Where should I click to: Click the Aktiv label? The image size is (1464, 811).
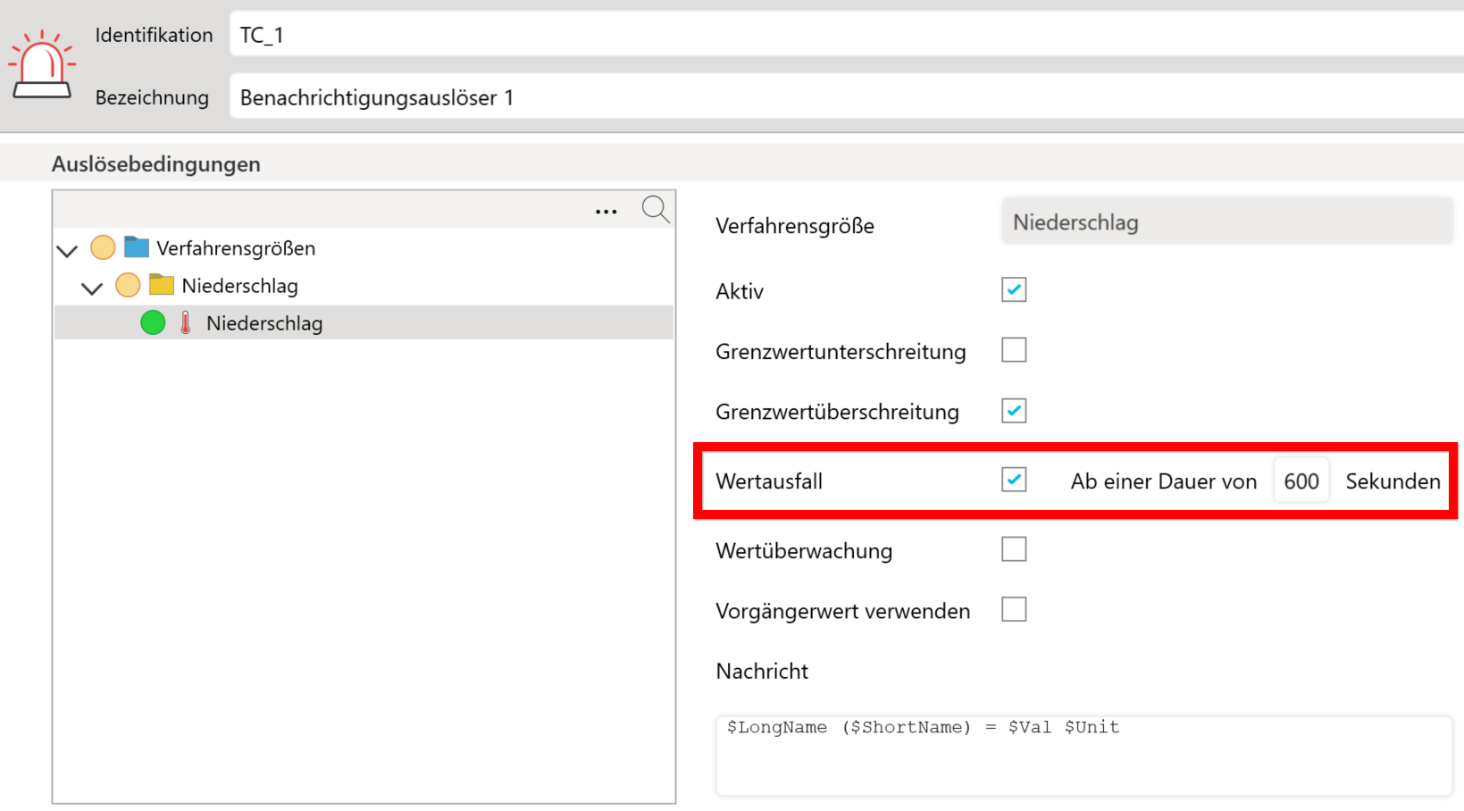(740, 291)
